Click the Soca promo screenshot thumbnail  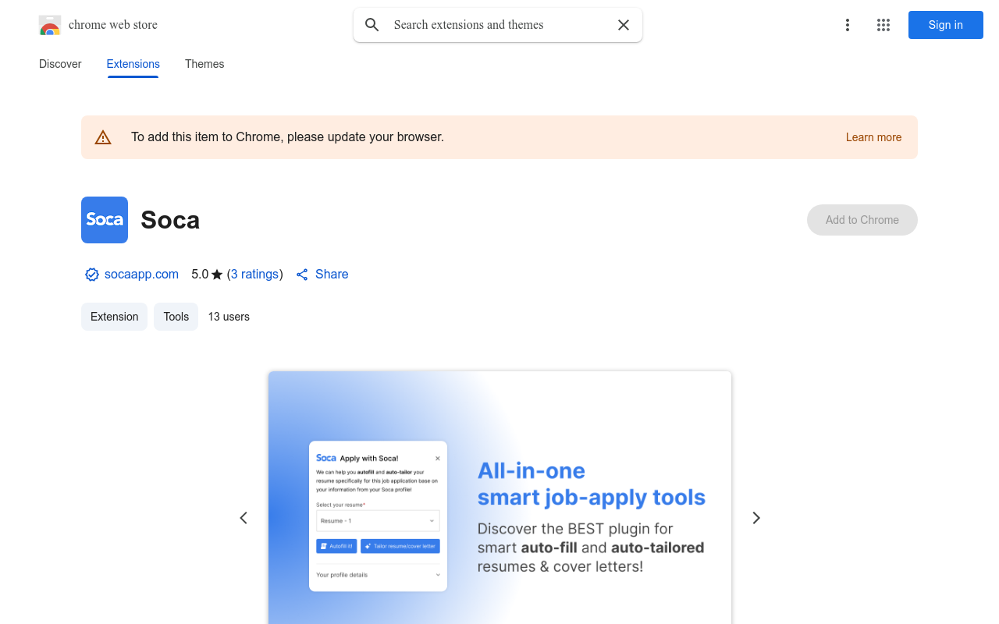click(499, 498)
